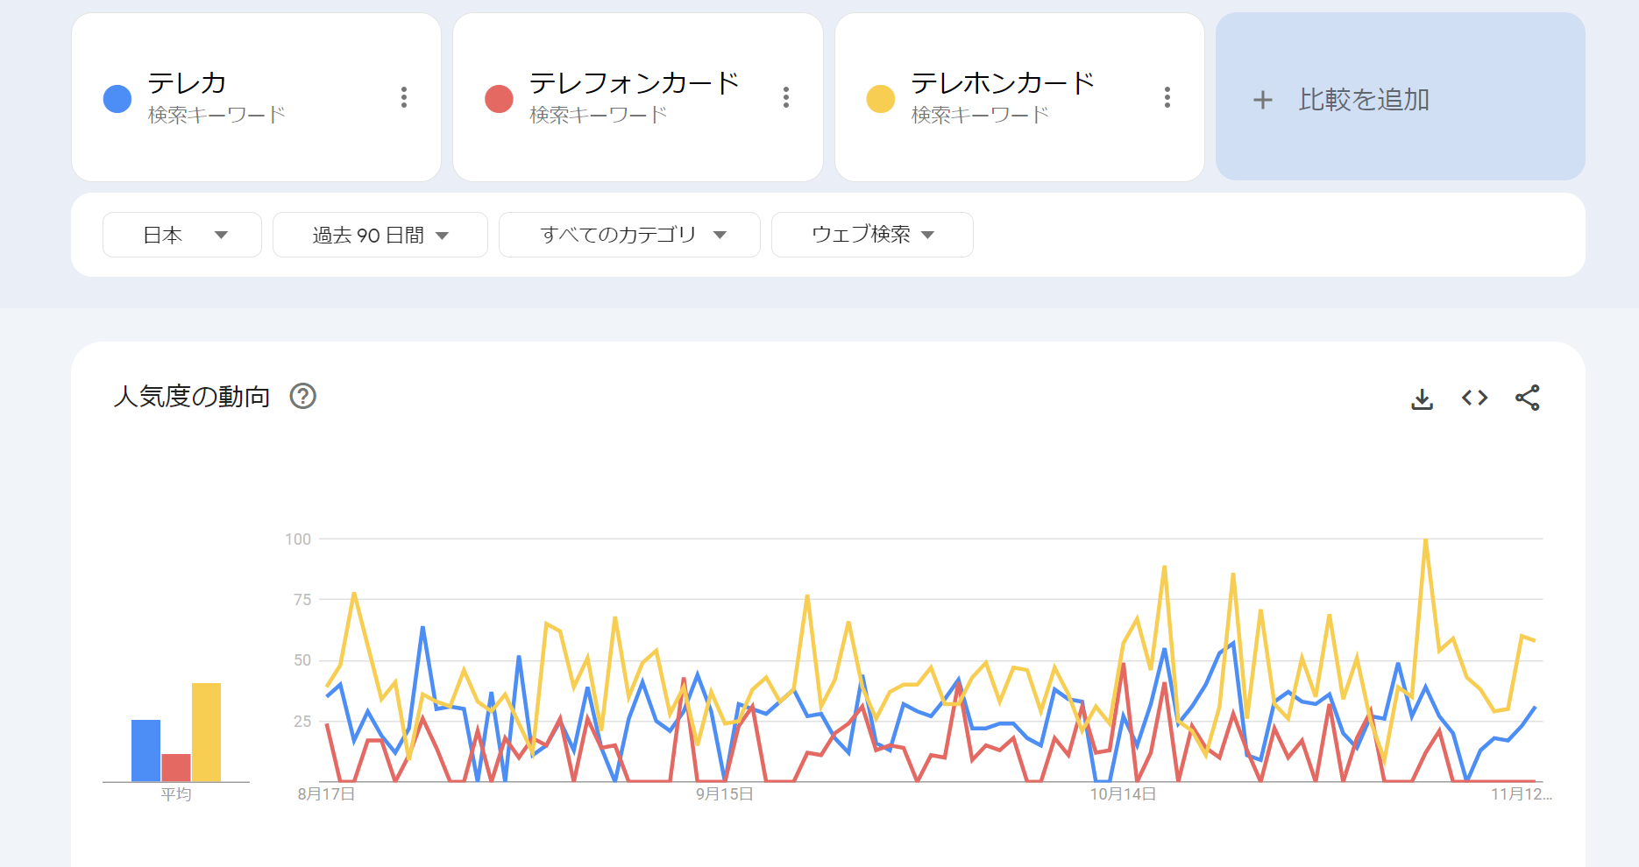
Task: Click the blue average bar
Action: pos(145,751)
